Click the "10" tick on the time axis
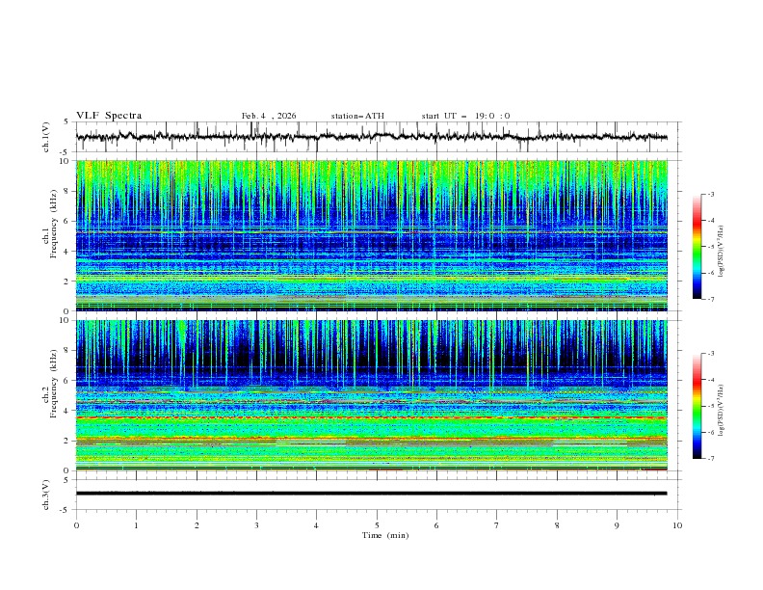Screen dimensions: 763x590 (677, 525)
